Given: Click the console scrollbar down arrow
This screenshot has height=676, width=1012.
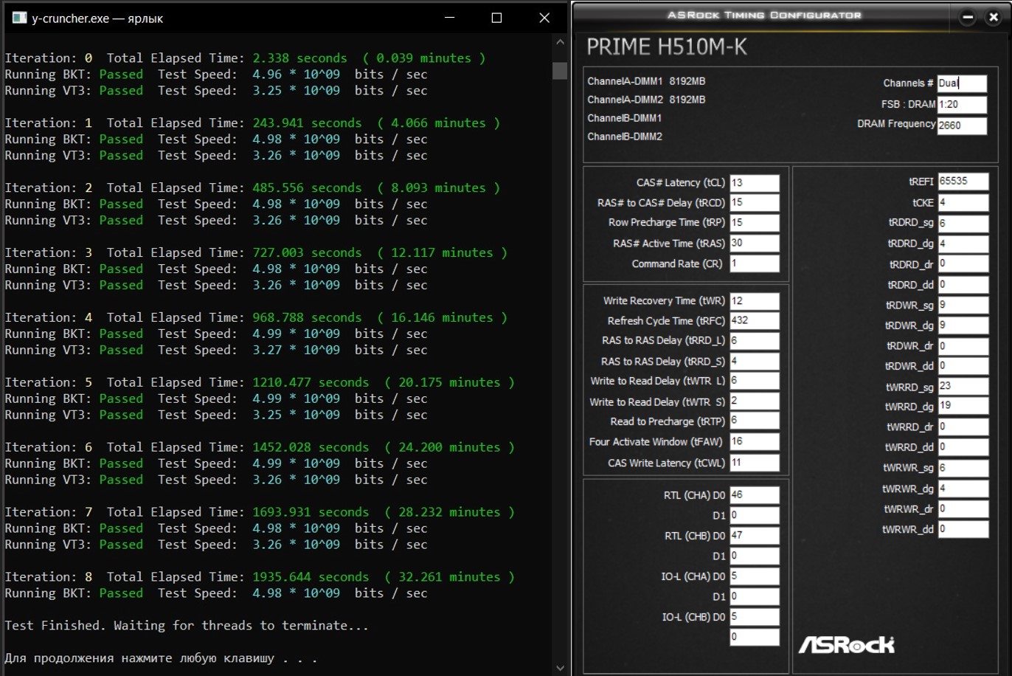Looking at the screenshot, I should (x=560, y=668).
